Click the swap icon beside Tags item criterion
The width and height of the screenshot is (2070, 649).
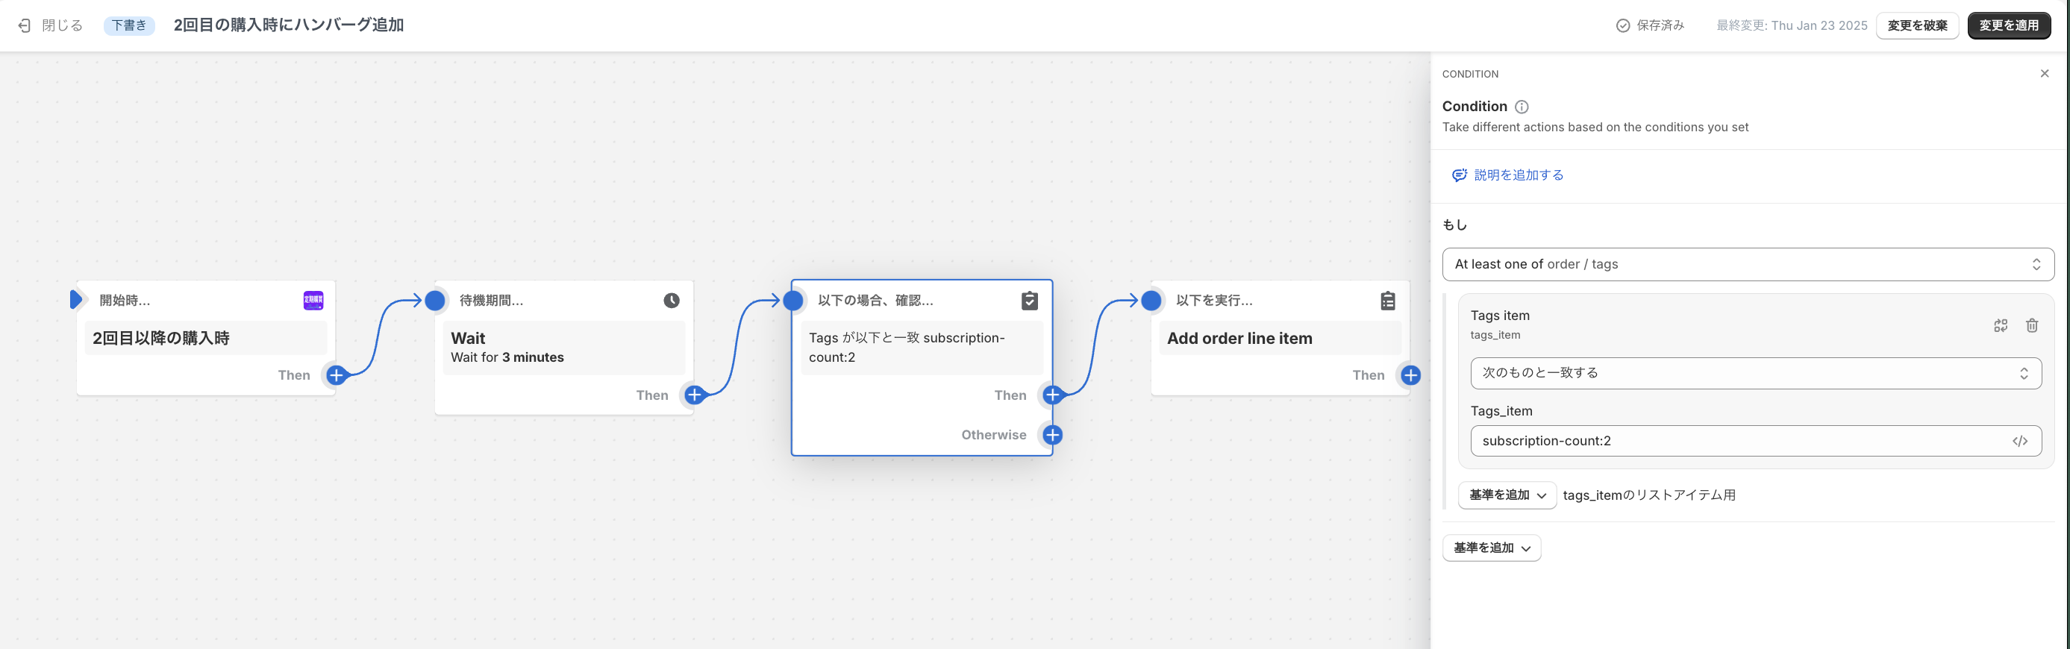tap(2000, 325)
